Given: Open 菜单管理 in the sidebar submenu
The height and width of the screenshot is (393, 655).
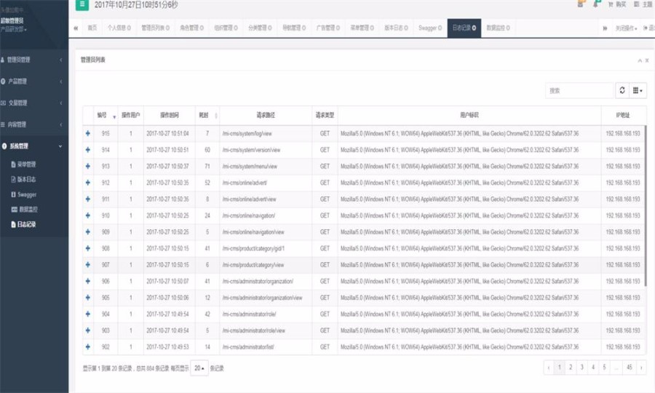Looking at the screenshot, I should pyautogui.click(x=26, y=164).
